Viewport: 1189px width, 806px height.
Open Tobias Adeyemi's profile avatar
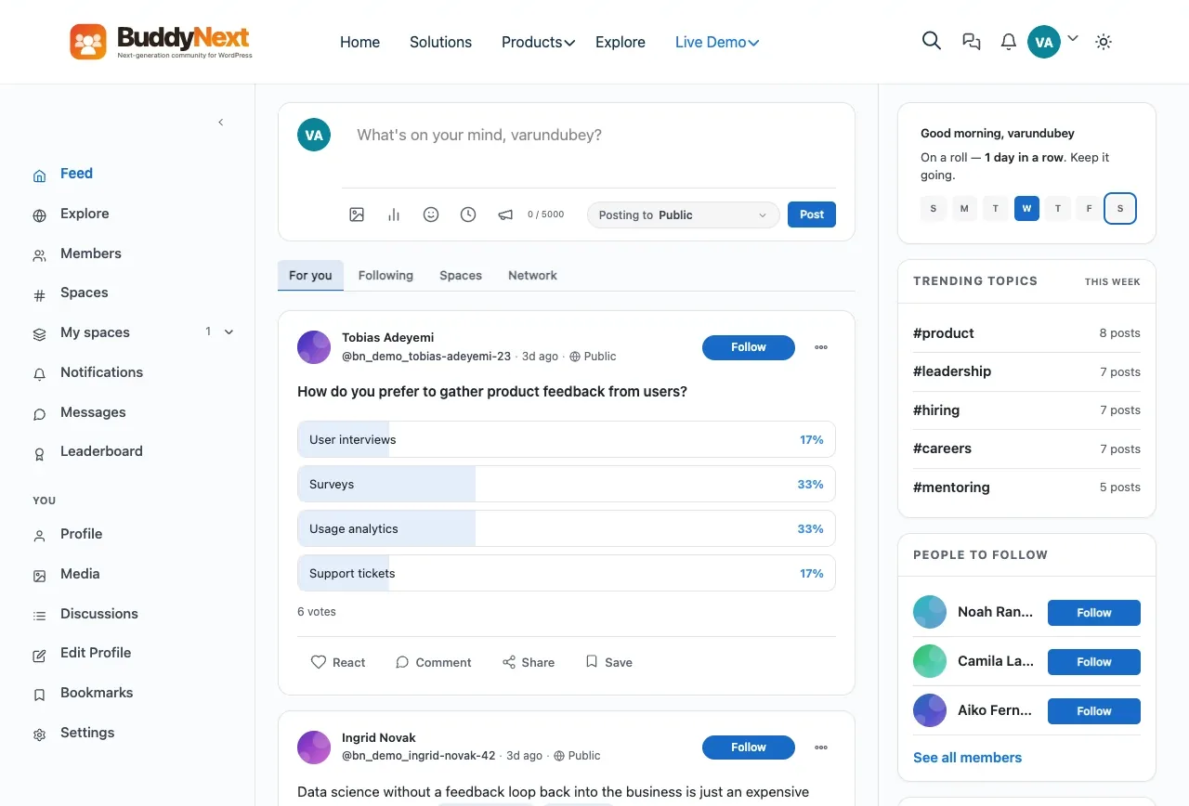pyautogui.click(x=314, y=347)
